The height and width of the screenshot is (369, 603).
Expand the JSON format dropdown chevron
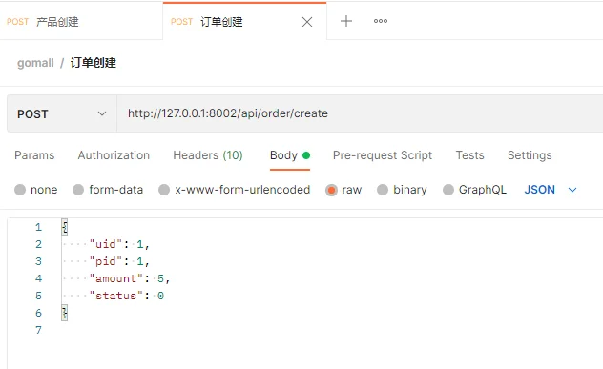tap(572, 190)
